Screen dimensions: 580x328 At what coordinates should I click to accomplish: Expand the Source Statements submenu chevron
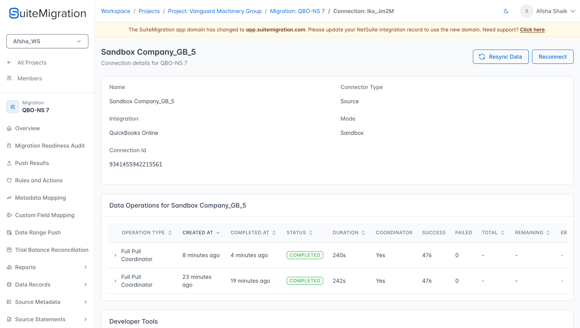pyautogui.click(x=86, y=319)
